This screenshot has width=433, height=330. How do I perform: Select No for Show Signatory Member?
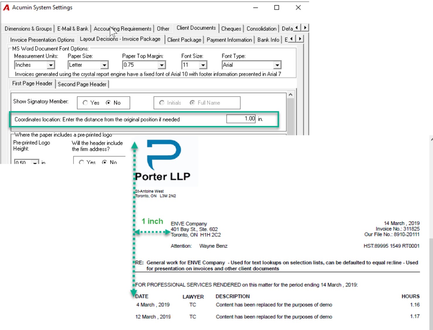(x=108, y=103)
